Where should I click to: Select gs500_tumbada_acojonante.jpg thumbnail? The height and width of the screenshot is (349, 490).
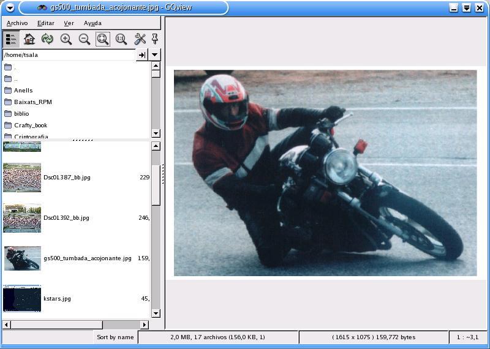click(22, 258)
